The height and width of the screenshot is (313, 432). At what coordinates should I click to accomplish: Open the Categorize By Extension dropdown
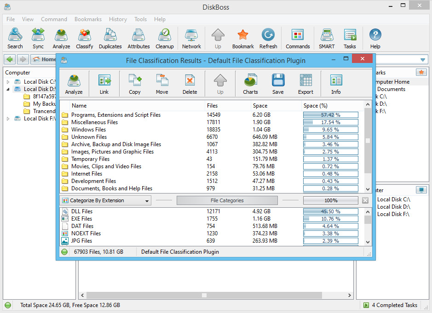click(105, 201)
